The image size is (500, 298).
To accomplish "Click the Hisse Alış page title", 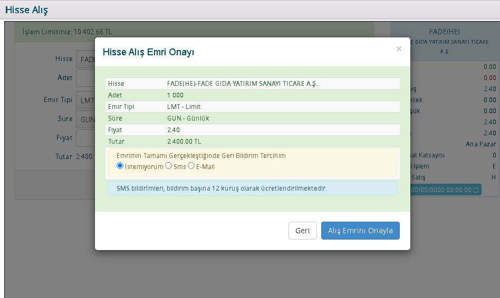I will coord(26,10).
